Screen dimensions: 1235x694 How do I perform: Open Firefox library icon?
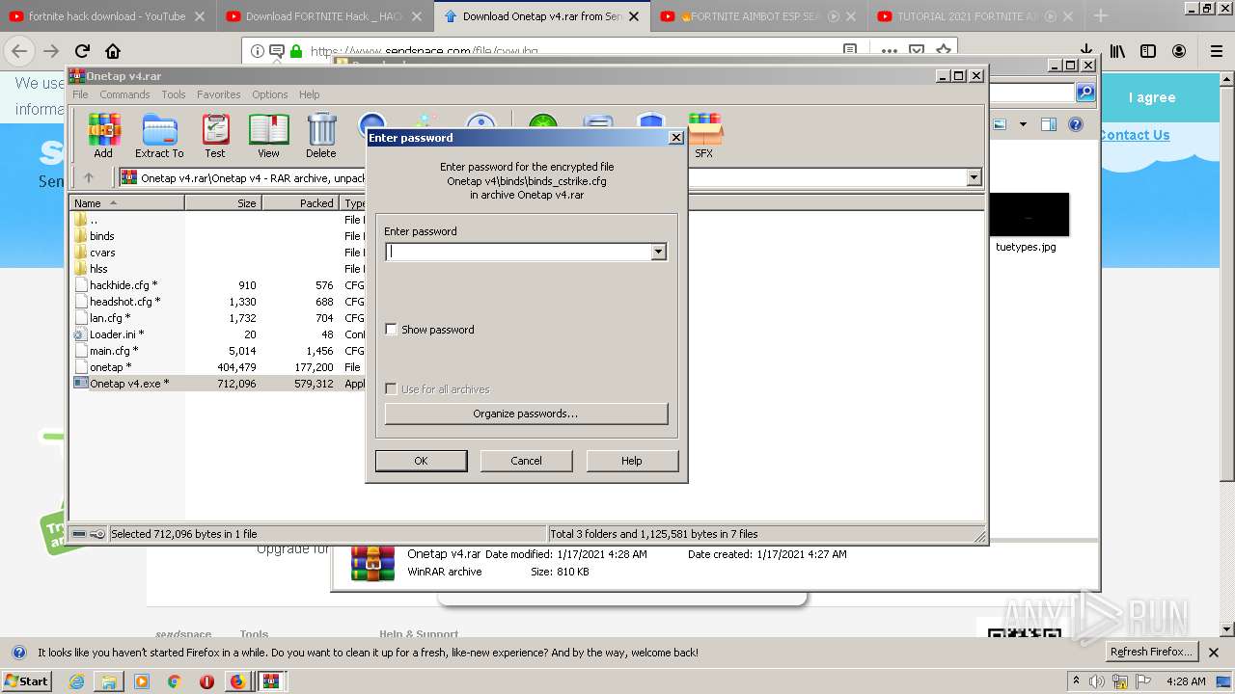[x=1117, y=51]
